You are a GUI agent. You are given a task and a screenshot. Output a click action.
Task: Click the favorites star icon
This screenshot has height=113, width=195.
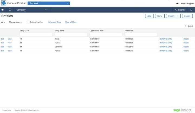click(3, 10)
